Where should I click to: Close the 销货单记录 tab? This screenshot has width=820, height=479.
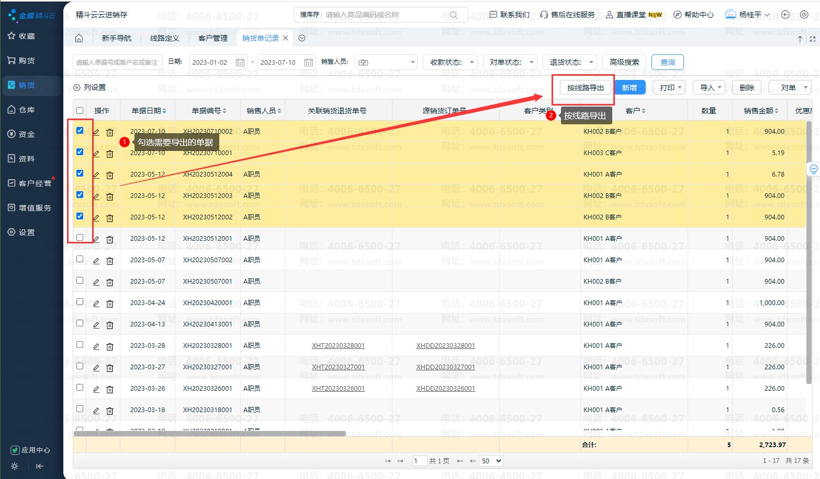click(286, 38)
